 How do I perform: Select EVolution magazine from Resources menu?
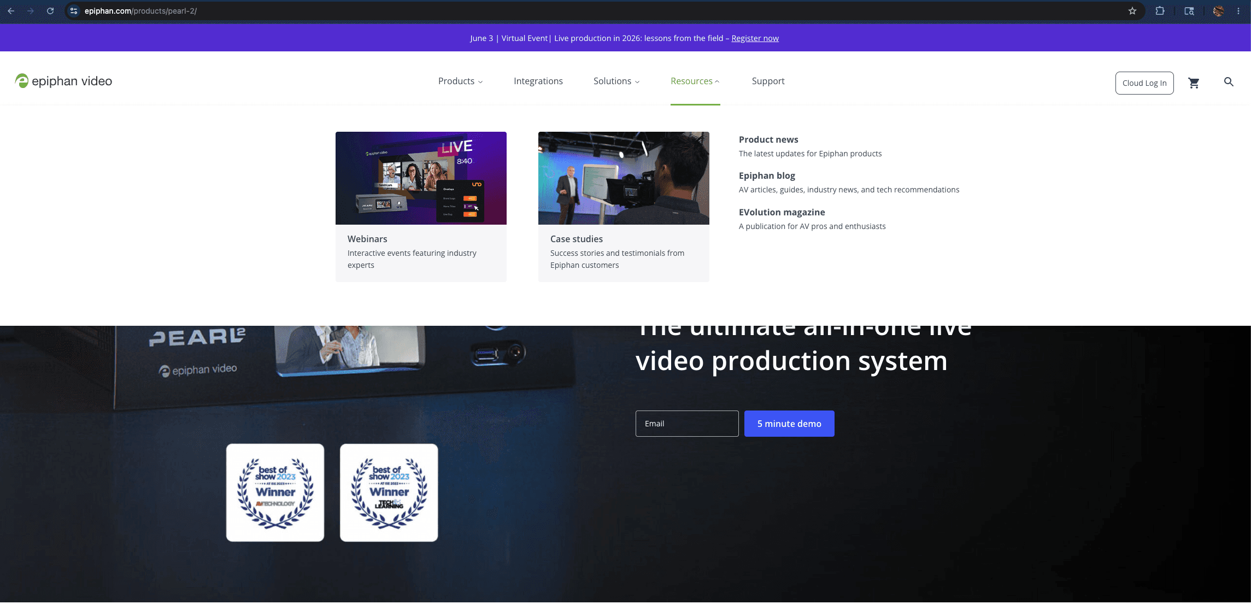tap(782, 212)
